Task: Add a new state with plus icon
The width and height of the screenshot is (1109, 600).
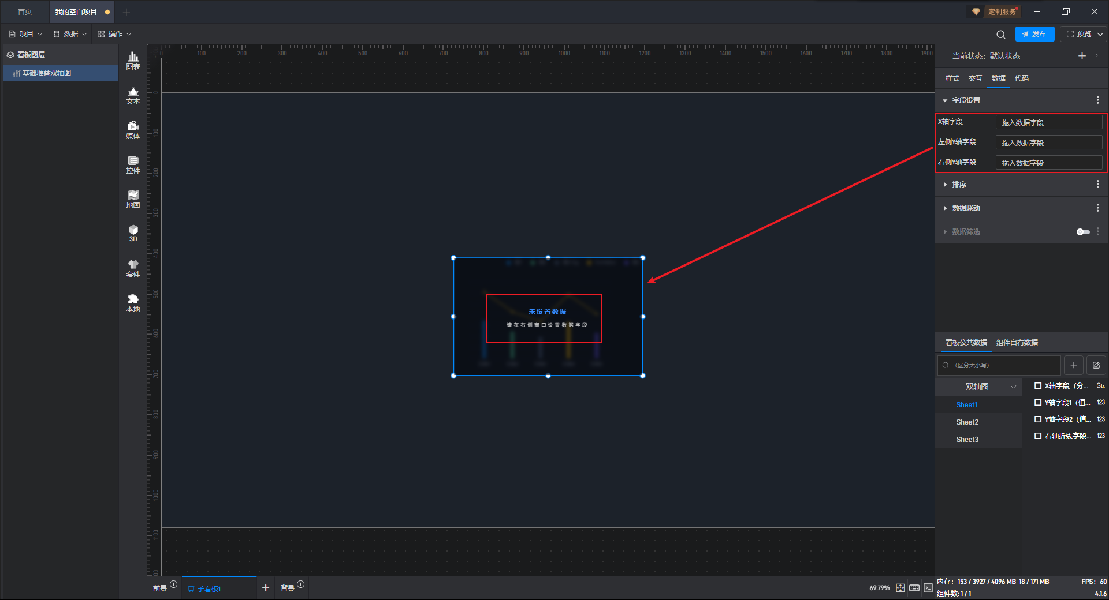Action: click(x=1082, y=56)
